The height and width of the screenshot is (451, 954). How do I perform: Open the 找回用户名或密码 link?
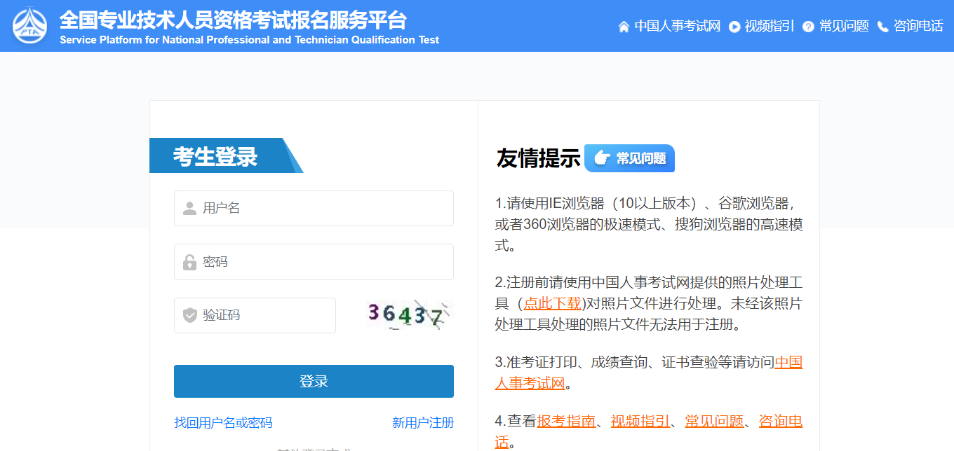(223, 423)
